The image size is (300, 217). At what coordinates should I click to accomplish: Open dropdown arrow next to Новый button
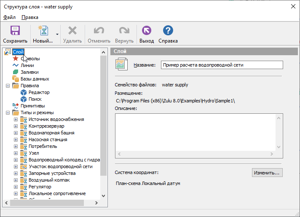57,34
